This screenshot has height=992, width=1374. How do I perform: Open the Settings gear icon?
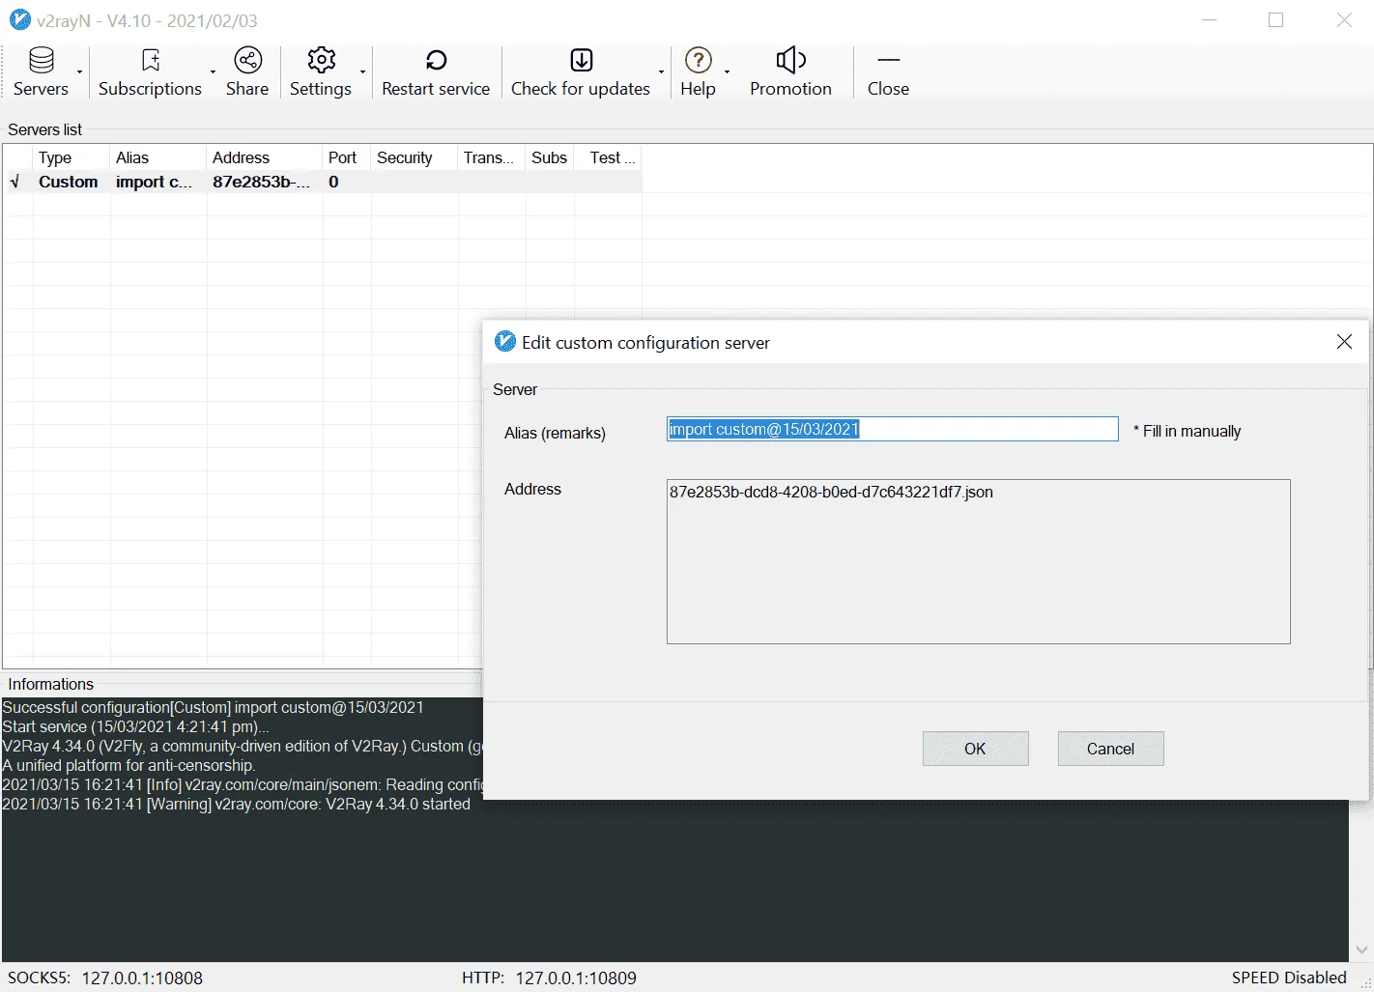point(322,60)
